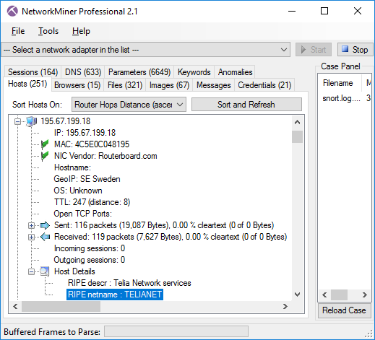This screenshot has width=375, height=340.
Task: Switch to the Files (321) tab
Action: point(125,85)
